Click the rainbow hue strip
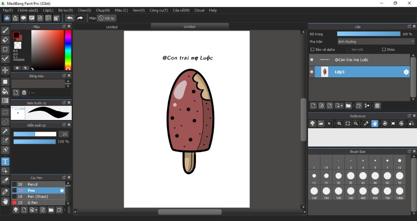Viewport: 417px width, 221px height. pyautogui.click(x=68, y=50)
